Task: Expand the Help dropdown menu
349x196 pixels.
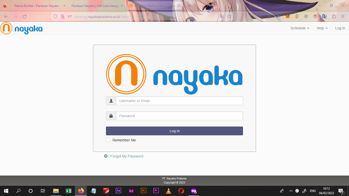Action: 322,28
